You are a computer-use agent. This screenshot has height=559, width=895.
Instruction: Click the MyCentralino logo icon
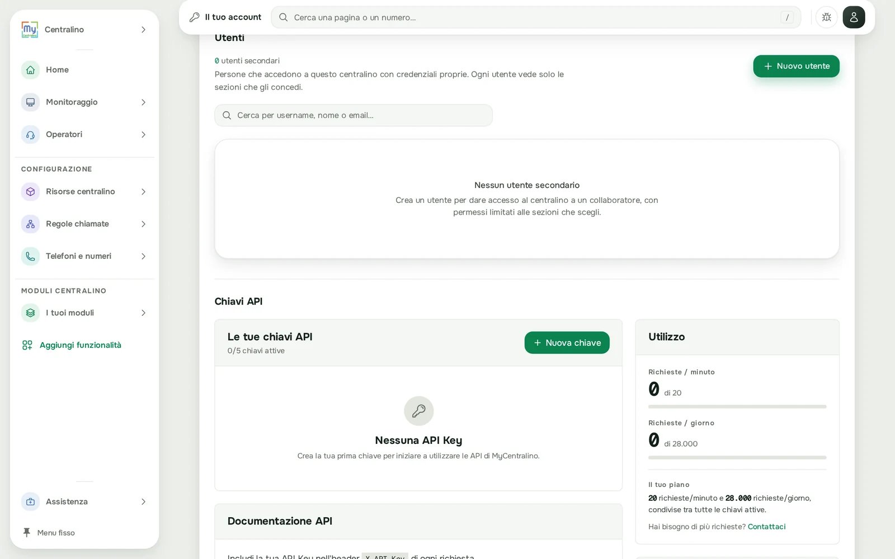[x=30, y=29]
